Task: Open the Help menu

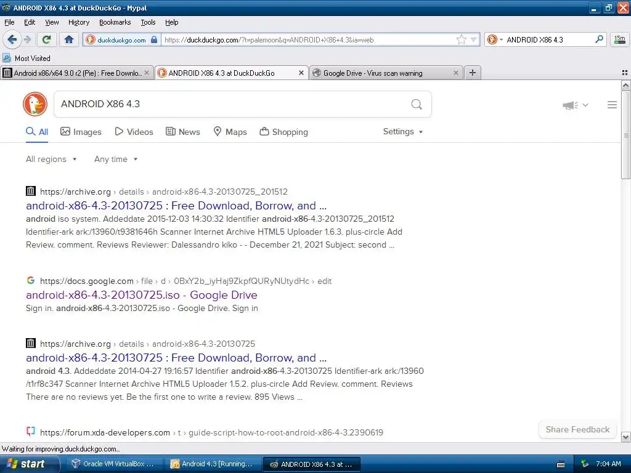Action: (x=171, y=22)
